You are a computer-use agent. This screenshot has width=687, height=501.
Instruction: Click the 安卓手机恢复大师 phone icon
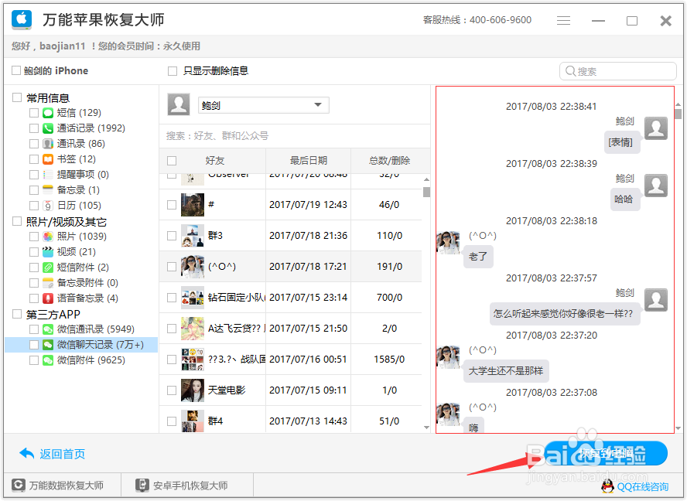(x=142, y=486)
